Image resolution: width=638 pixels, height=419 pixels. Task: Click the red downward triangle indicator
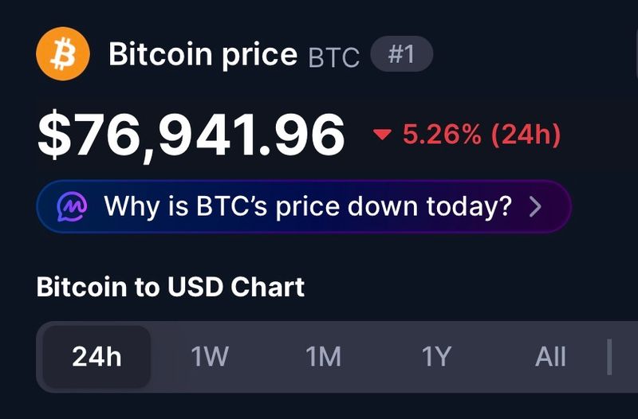point(383,135)
